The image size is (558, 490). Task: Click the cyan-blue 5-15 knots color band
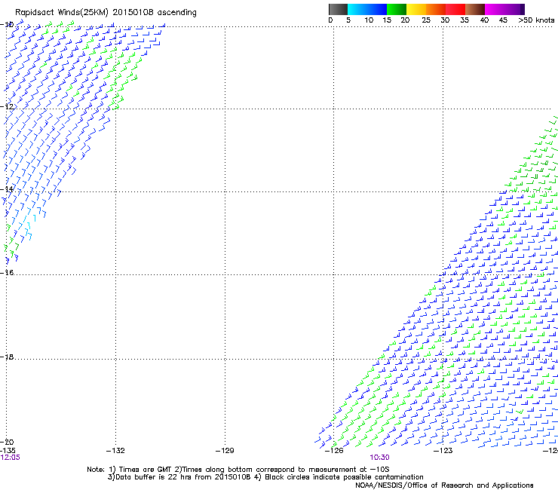pyautogui.click(x=367, y=9)
